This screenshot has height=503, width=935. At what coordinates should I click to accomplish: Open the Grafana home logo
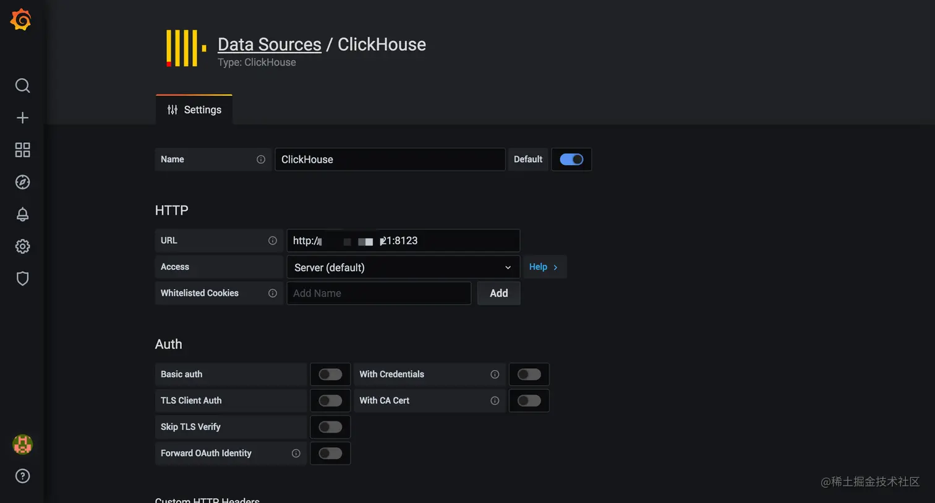[21, 20]
